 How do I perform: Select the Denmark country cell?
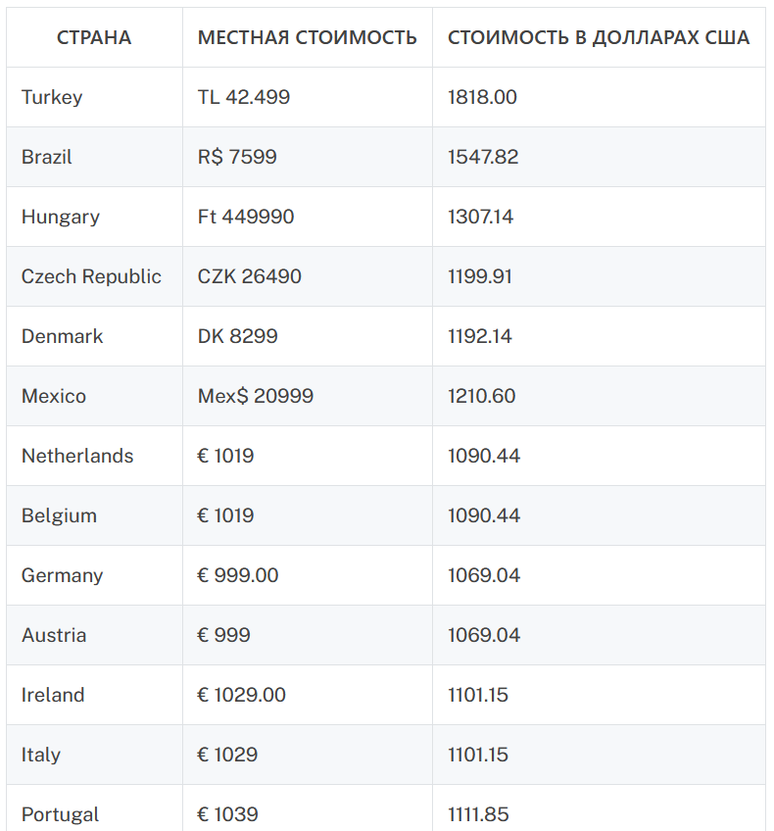(x=62, y=336)
